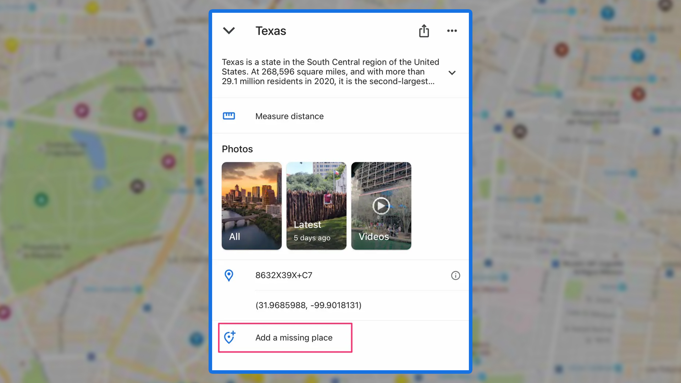Image resolution: width=681 pixels, height=383 pixels.
Task: Click the measure distance ruler icon
Action: 229,116
